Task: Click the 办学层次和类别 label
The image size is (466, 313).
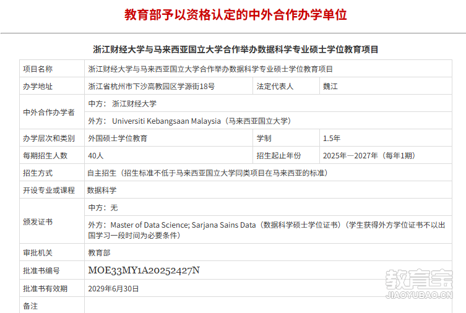Action: coord(49,139)
